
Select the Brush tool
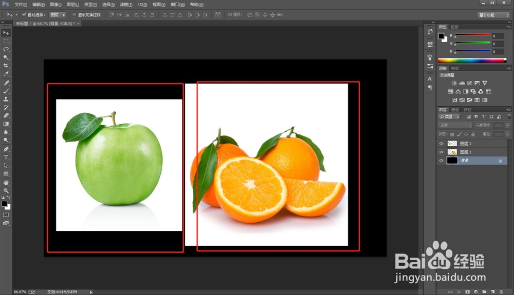point(6,91)
